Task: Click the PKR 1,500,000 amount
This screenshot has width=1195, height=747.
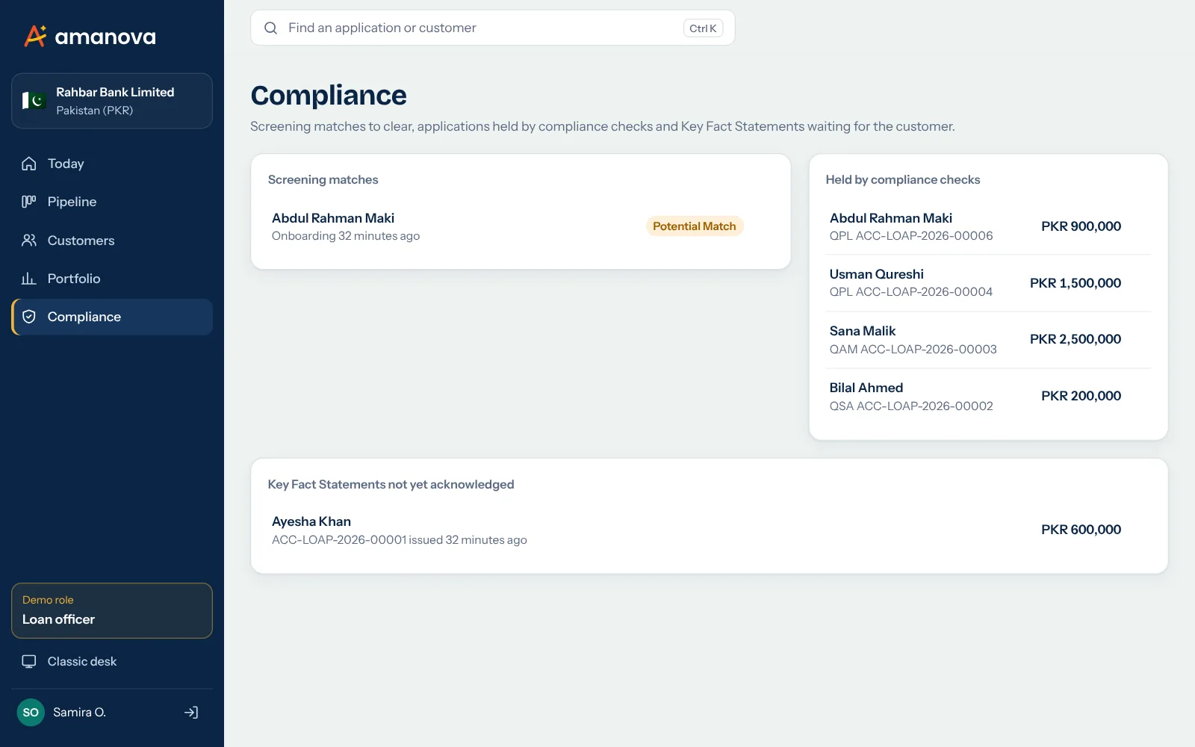Action: 1075,283
